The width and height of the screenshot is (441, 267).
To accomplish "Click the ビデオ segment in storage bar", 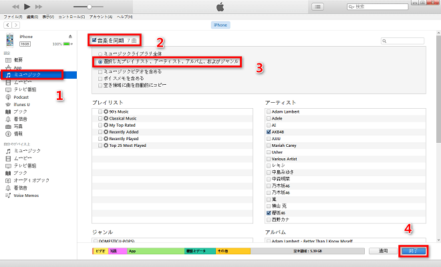I will 100,251.
